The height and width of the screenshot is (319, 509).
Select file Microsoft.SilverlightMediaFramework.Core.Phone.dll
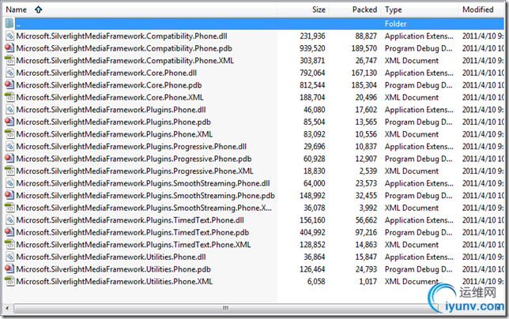[x=107, y=73]
